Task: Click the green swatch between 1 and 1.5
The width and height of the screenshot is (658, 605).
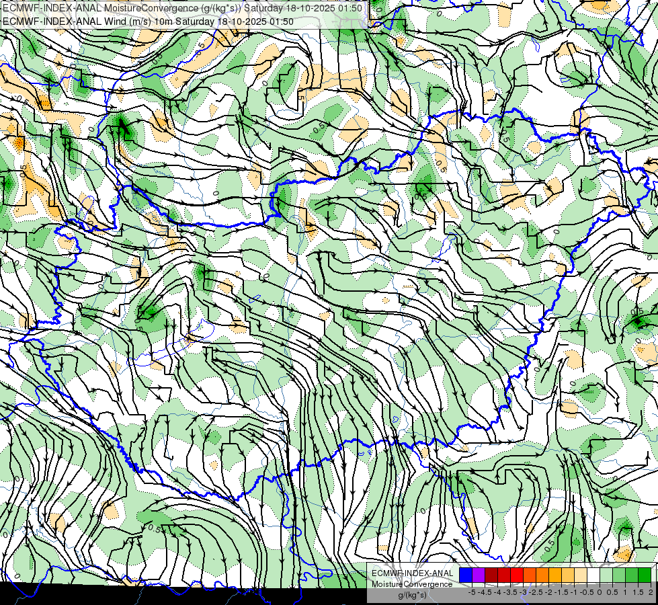Action: pos(632,575)
